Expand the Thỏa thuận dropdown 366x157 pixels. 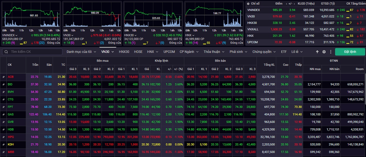(x=214, y=52)
